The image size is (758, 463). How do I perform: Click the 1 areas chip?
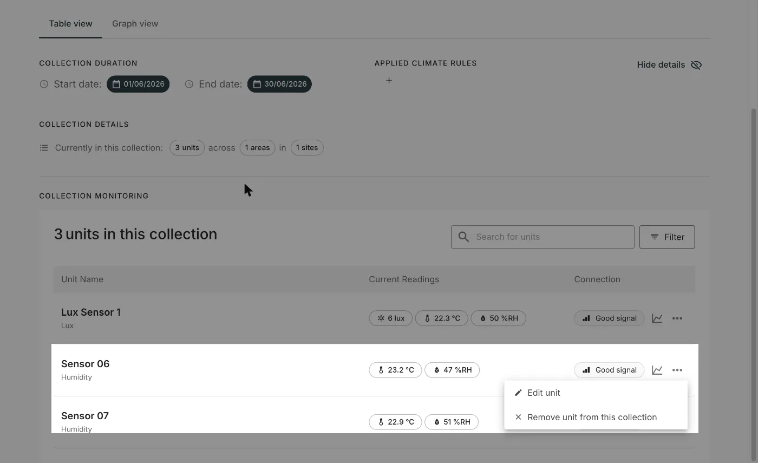pos(257,148)
